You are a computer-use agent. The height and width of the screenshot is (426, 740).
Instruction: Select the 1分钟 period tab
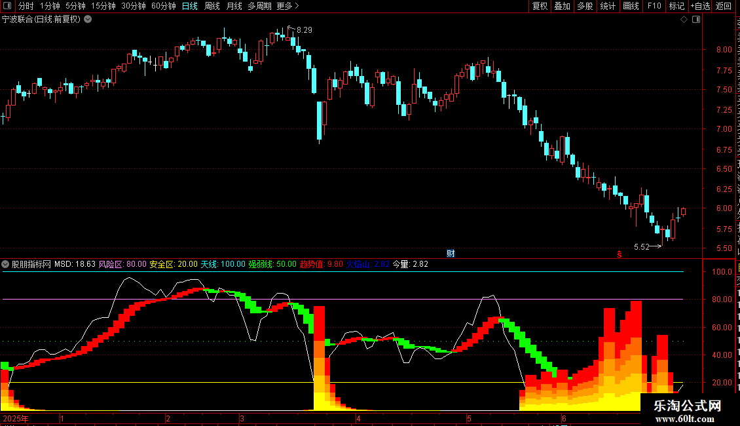coord(50,6)
